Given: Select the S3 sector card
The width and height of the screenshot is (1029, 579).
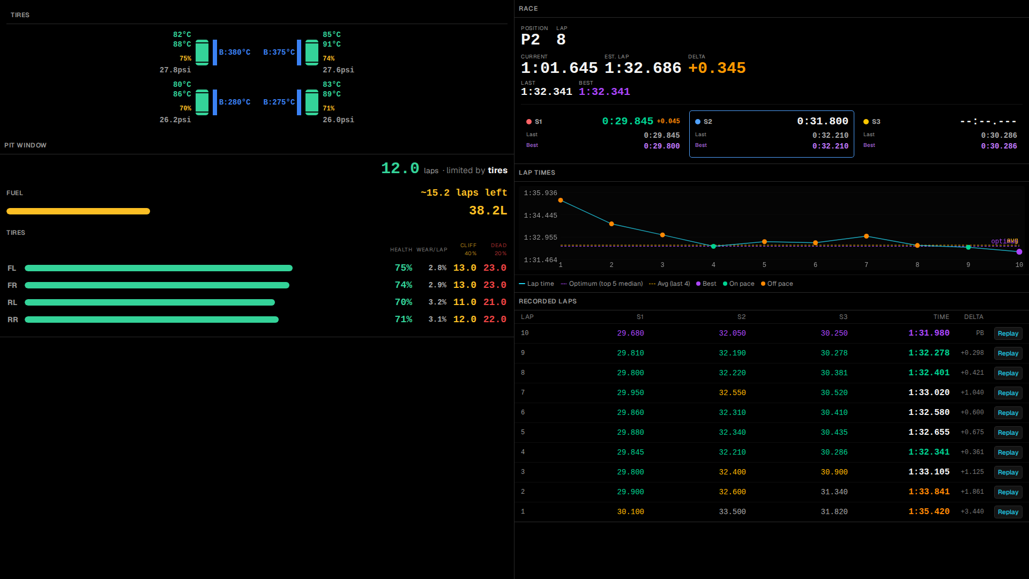Looking at the screenshot, I should [940, 134].
